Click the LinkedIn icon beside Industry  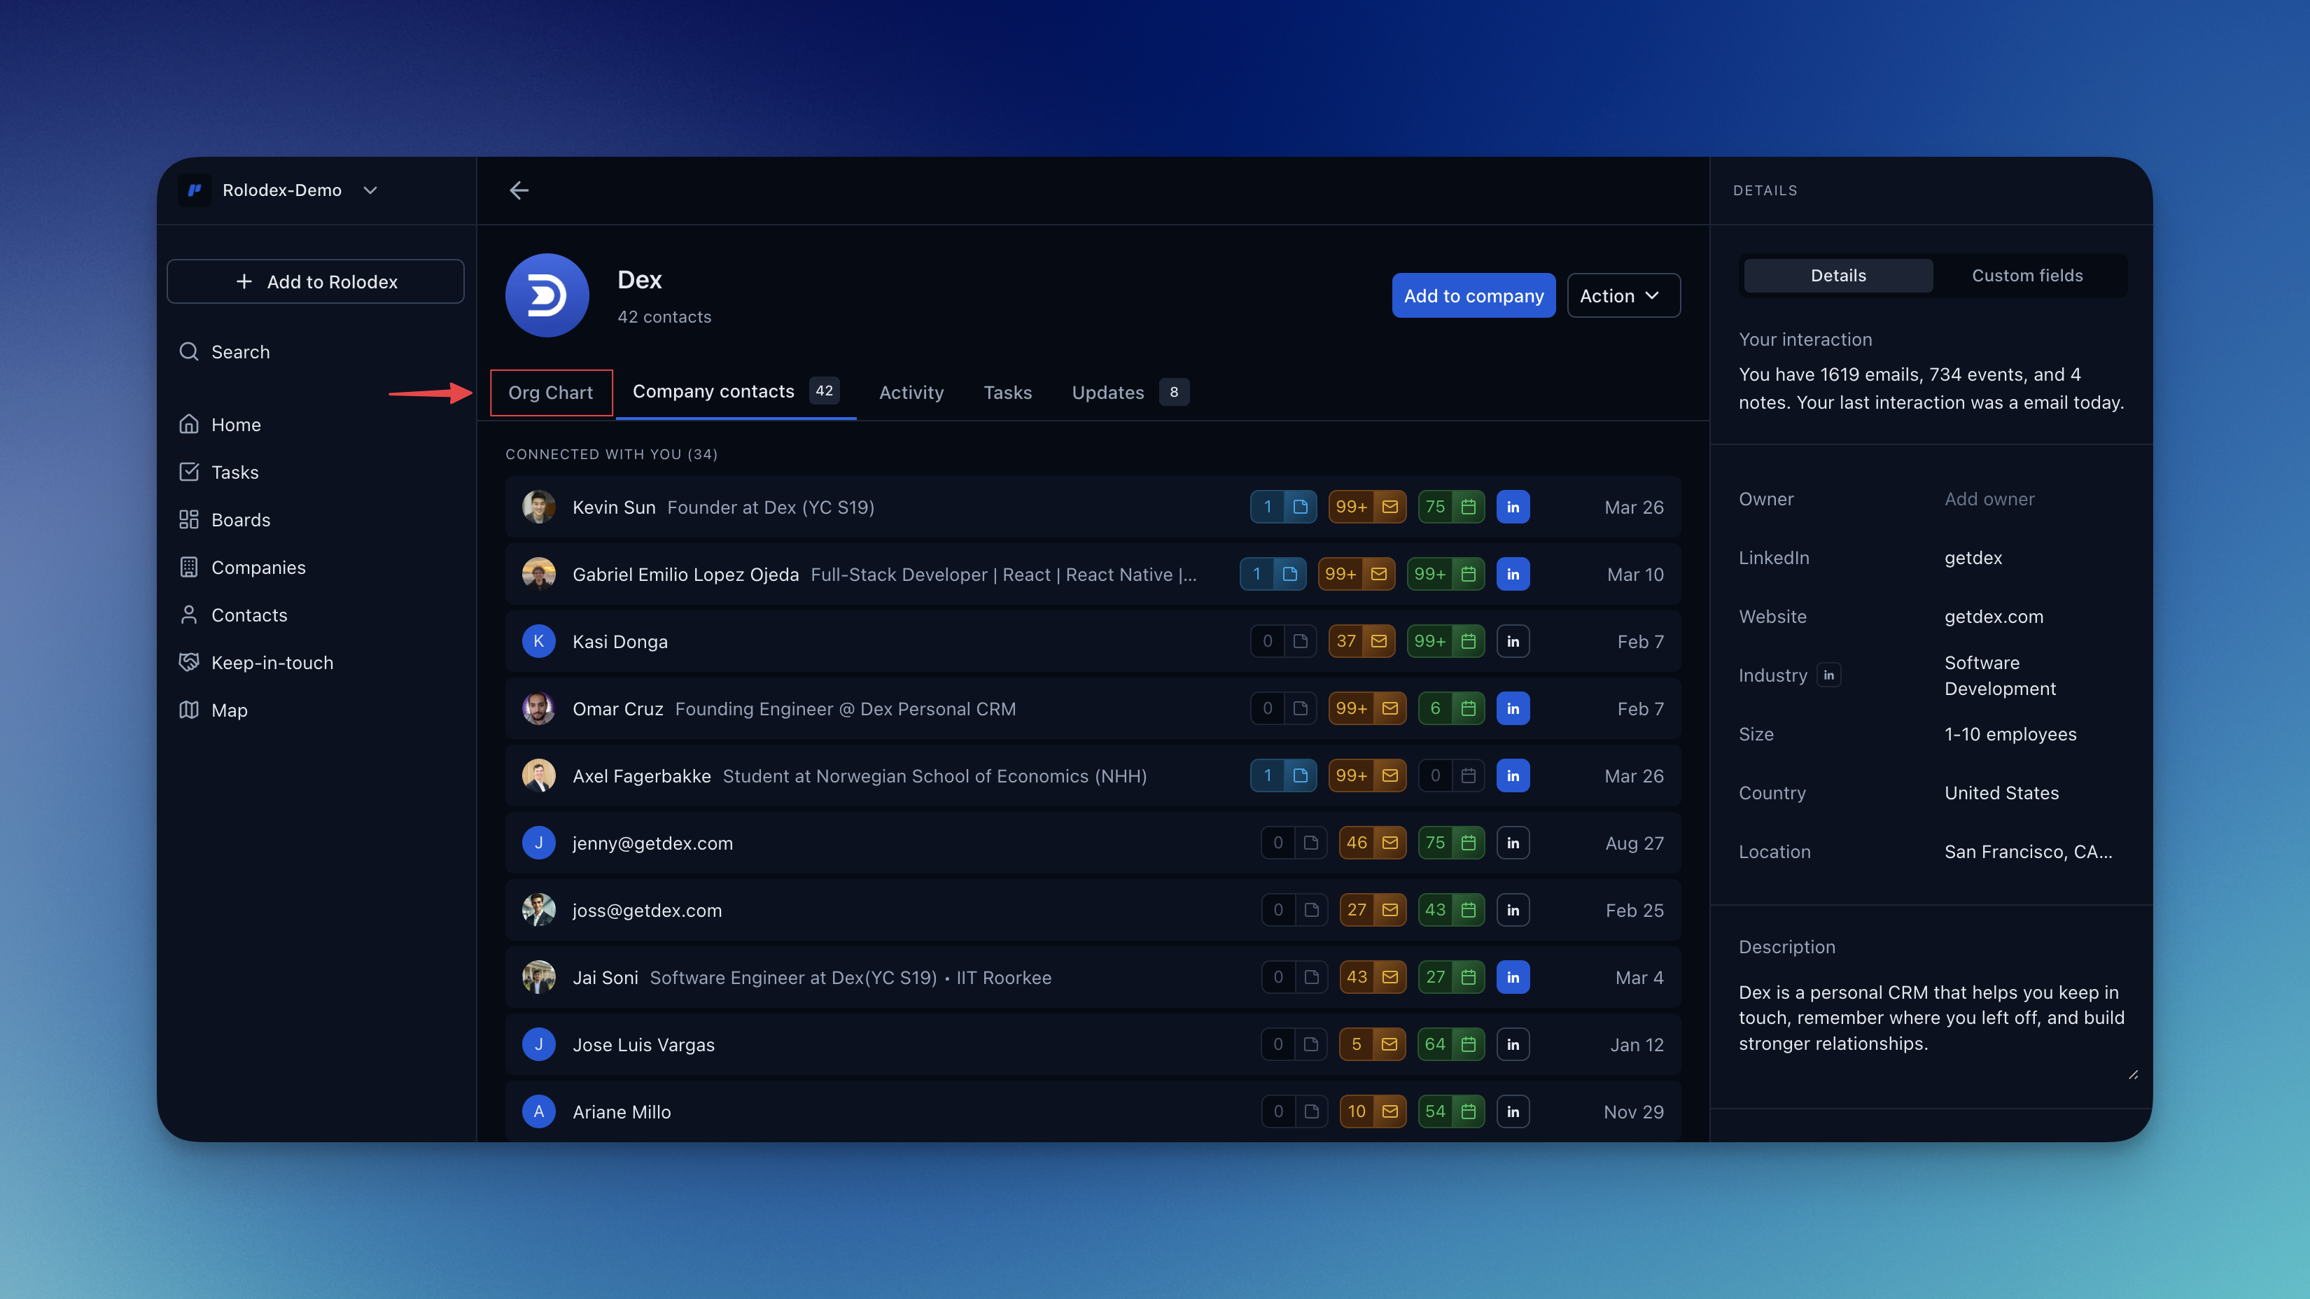(1828, 676)
